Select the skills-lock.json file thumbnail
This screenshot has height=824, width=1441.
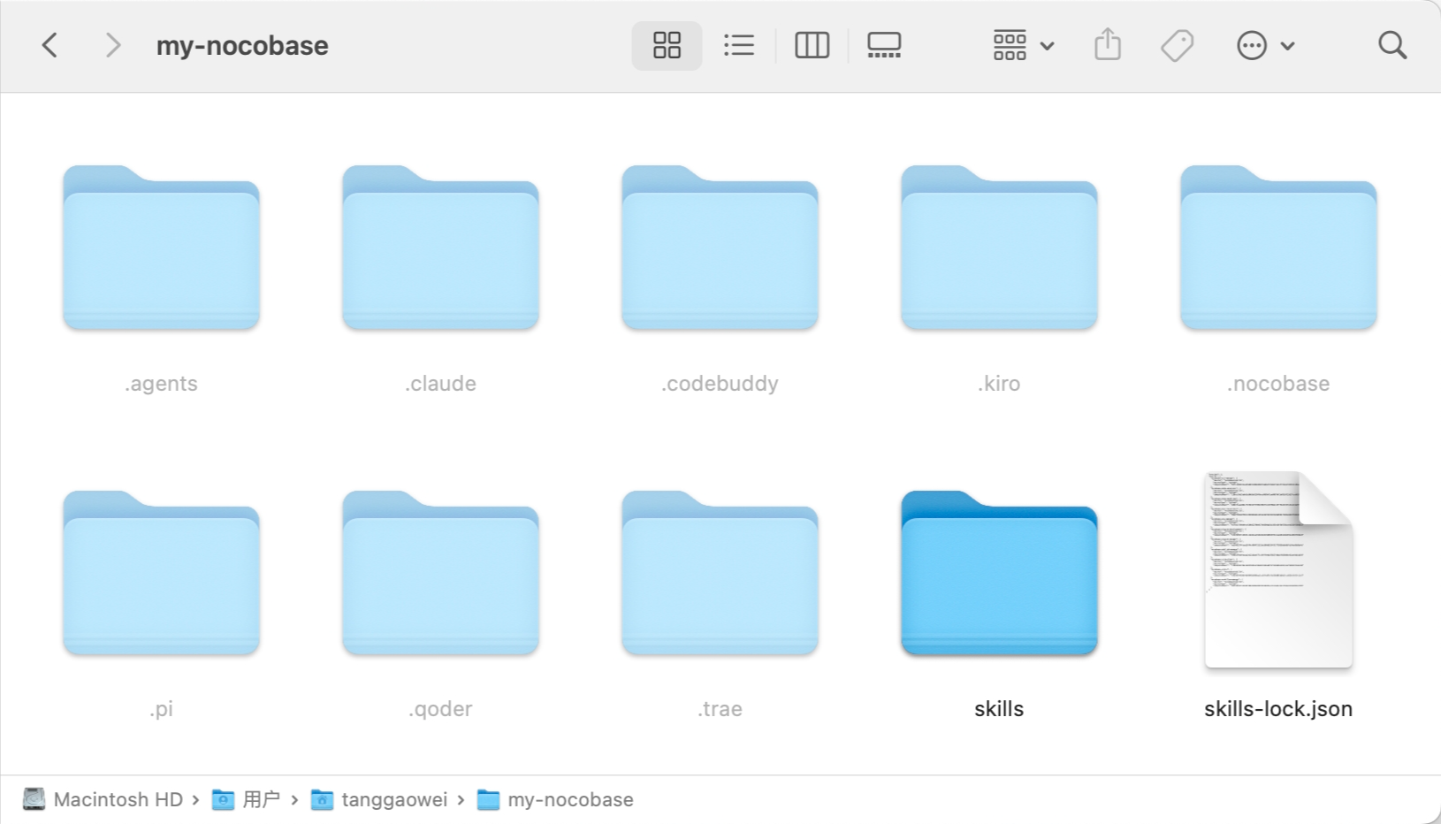click(1278, 570)
